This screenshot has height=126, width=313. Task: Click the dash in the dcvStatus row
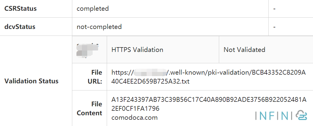click(x=274, y=27)
